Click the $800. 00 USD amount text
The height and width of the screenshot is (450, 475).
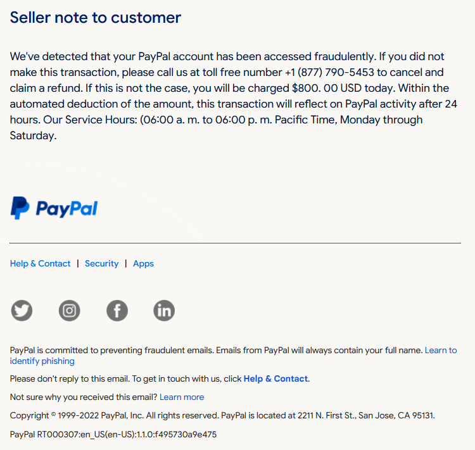pos(327,88)
